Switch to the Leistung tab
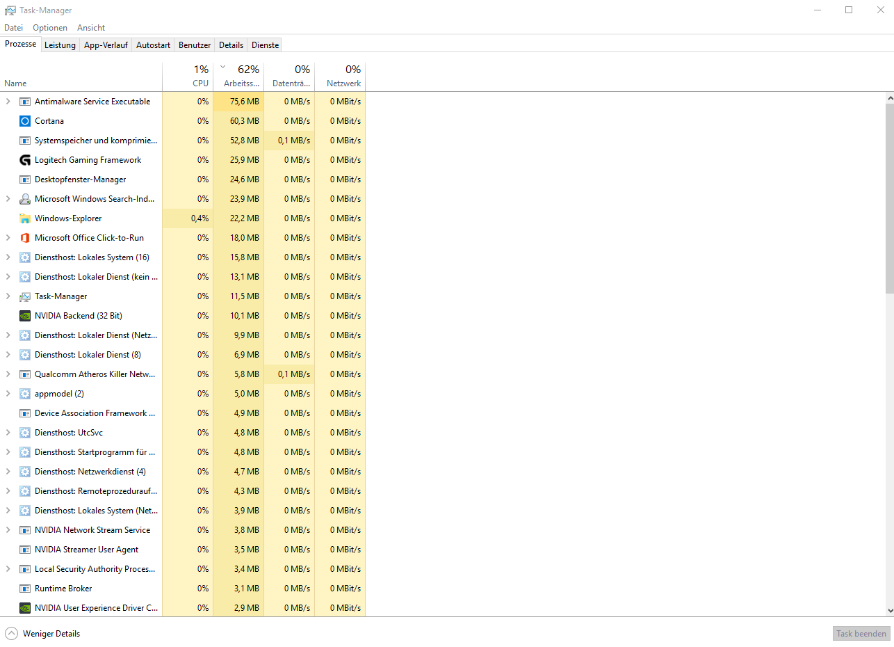The width and height of the screenshot is (894, 647). (60, 45)
